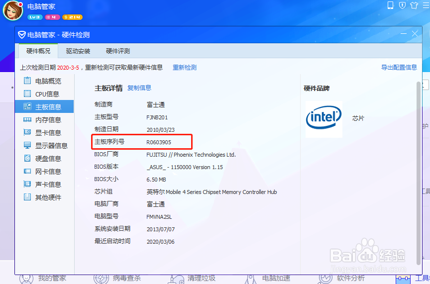Click the serial number R0603905
The width and height of the screenshot is (430, 284).
click(x=159, y=142)
